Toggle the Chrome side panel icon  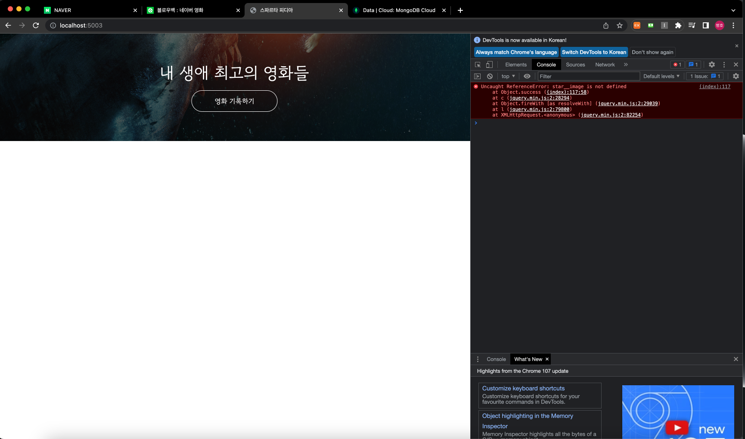[706, 25]
